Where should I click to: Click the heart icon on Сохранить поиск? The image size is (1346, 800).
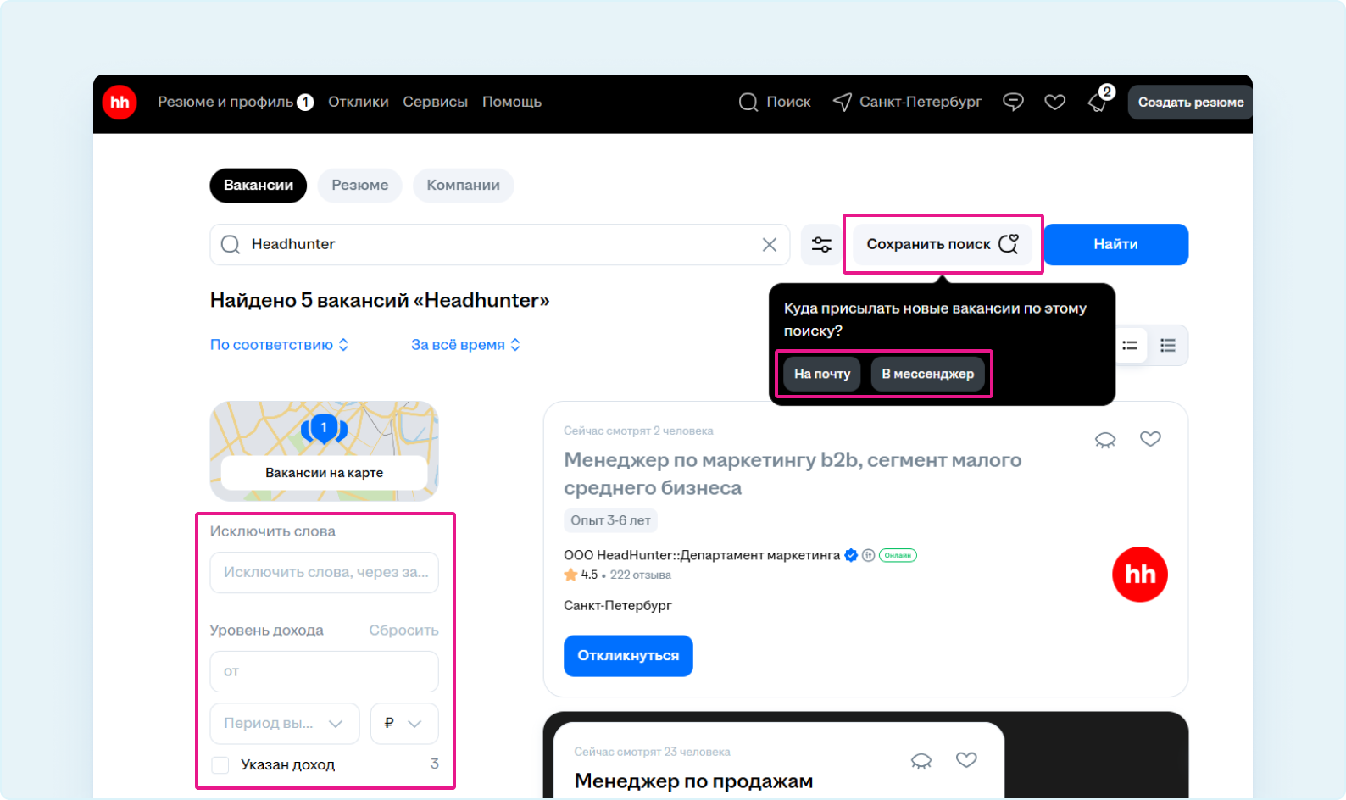click(x=1009, y=244)
